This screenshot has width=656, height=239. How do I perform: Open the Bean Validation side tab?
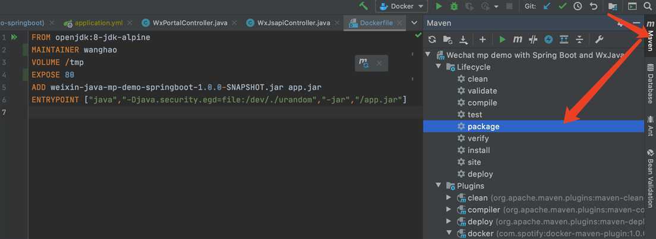[x=650, y=179]
